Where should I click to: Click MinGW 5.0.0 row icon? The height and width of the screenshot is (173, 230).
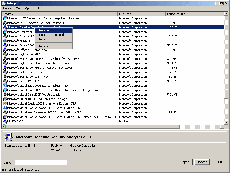(5, 121)
